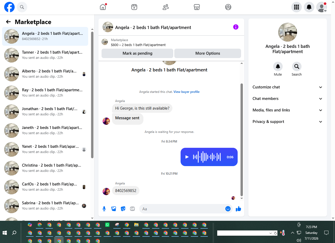Send a thumbs-up like
The height and width of the screenshot is (243, 335).
click(238, 209)
